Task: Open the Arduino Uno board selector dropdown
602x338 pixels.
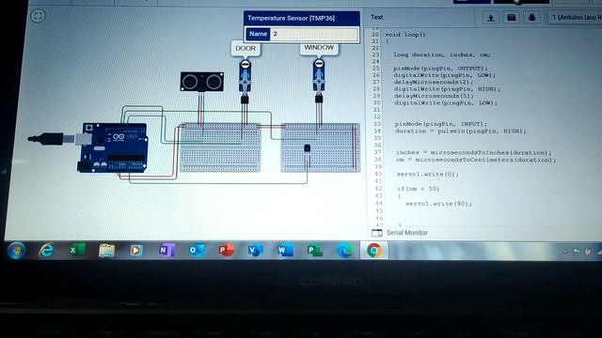Action: coord(575,18)
